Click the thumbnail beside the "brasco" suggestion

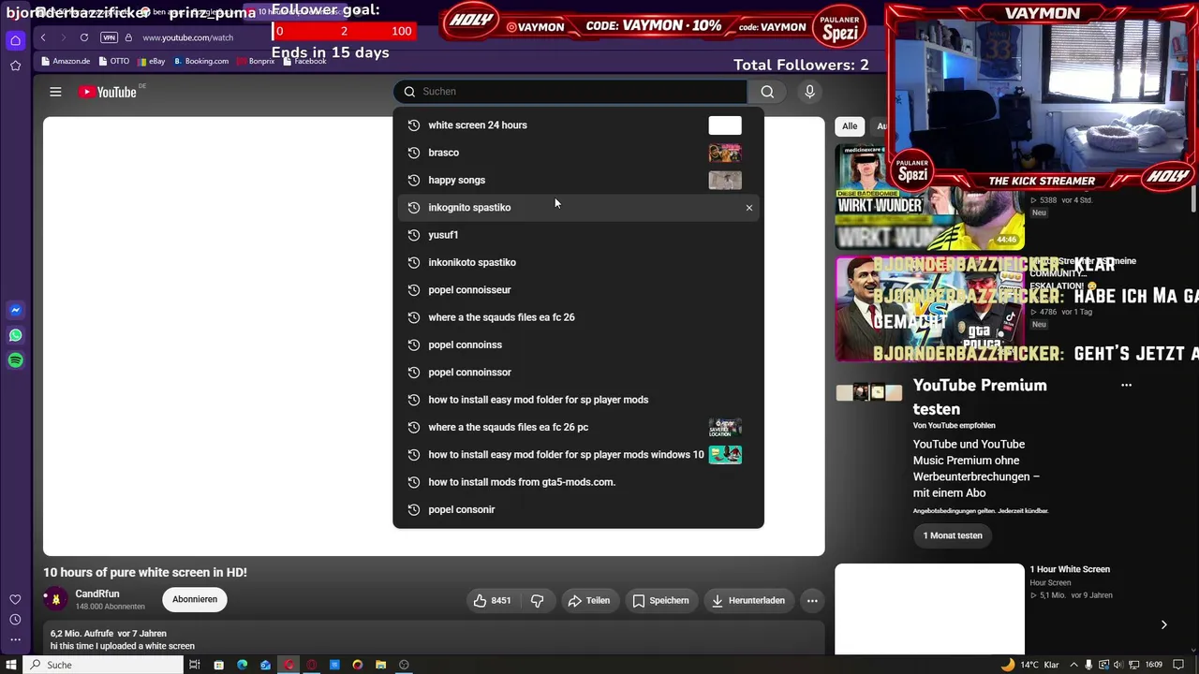[725, 153]
